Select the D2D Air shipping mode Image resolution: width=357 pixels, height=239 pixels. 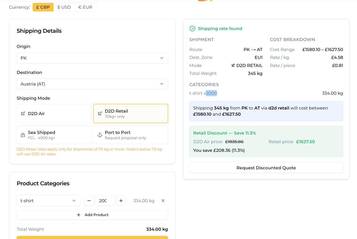pyautogui.click(x=54, y=114)
